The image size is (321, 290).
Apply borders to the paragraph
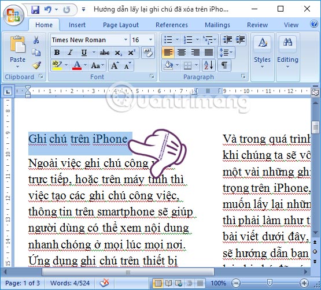(187, 65)
